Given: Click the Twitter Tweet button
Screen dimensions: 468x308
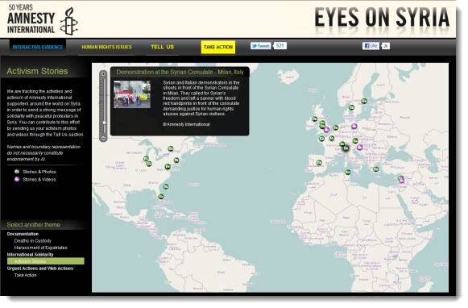Looking at the screenshot, I should click(260, 46).
